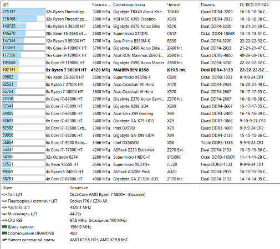This screenshot has width=280, height=249.
Task: Select the 275137 score bar
Action: [x=23, y=12]
